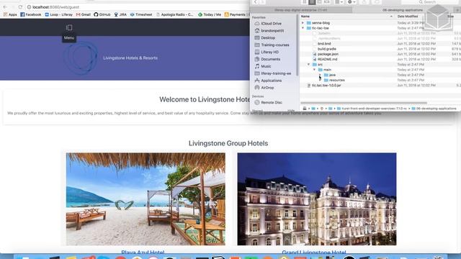The height and width of the screenshot is (259, 461).
Task: Switch Finder to cover flow view
Action: tap(326, 2)
